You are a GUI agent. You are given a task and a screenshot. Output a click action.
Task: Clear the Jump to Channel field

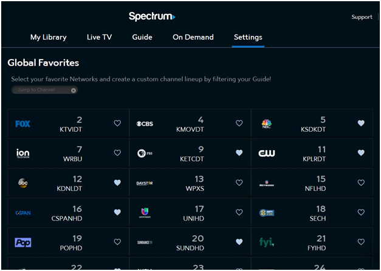tap(74, 90)
